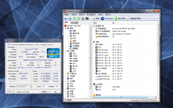This screenshot has width=173, height=108.
Task: Click the Validate button in CPU-Z
Action: 44,92
